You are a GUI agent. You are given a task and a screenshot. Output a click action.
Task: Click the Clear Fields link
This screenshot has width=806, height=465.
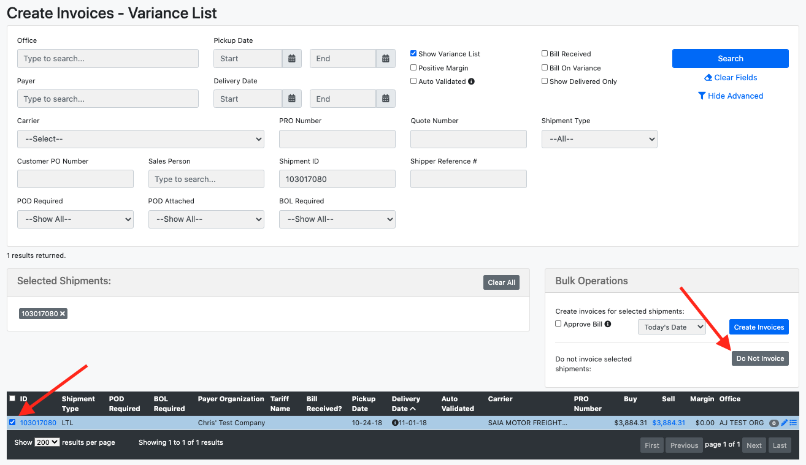pos(731,77)
